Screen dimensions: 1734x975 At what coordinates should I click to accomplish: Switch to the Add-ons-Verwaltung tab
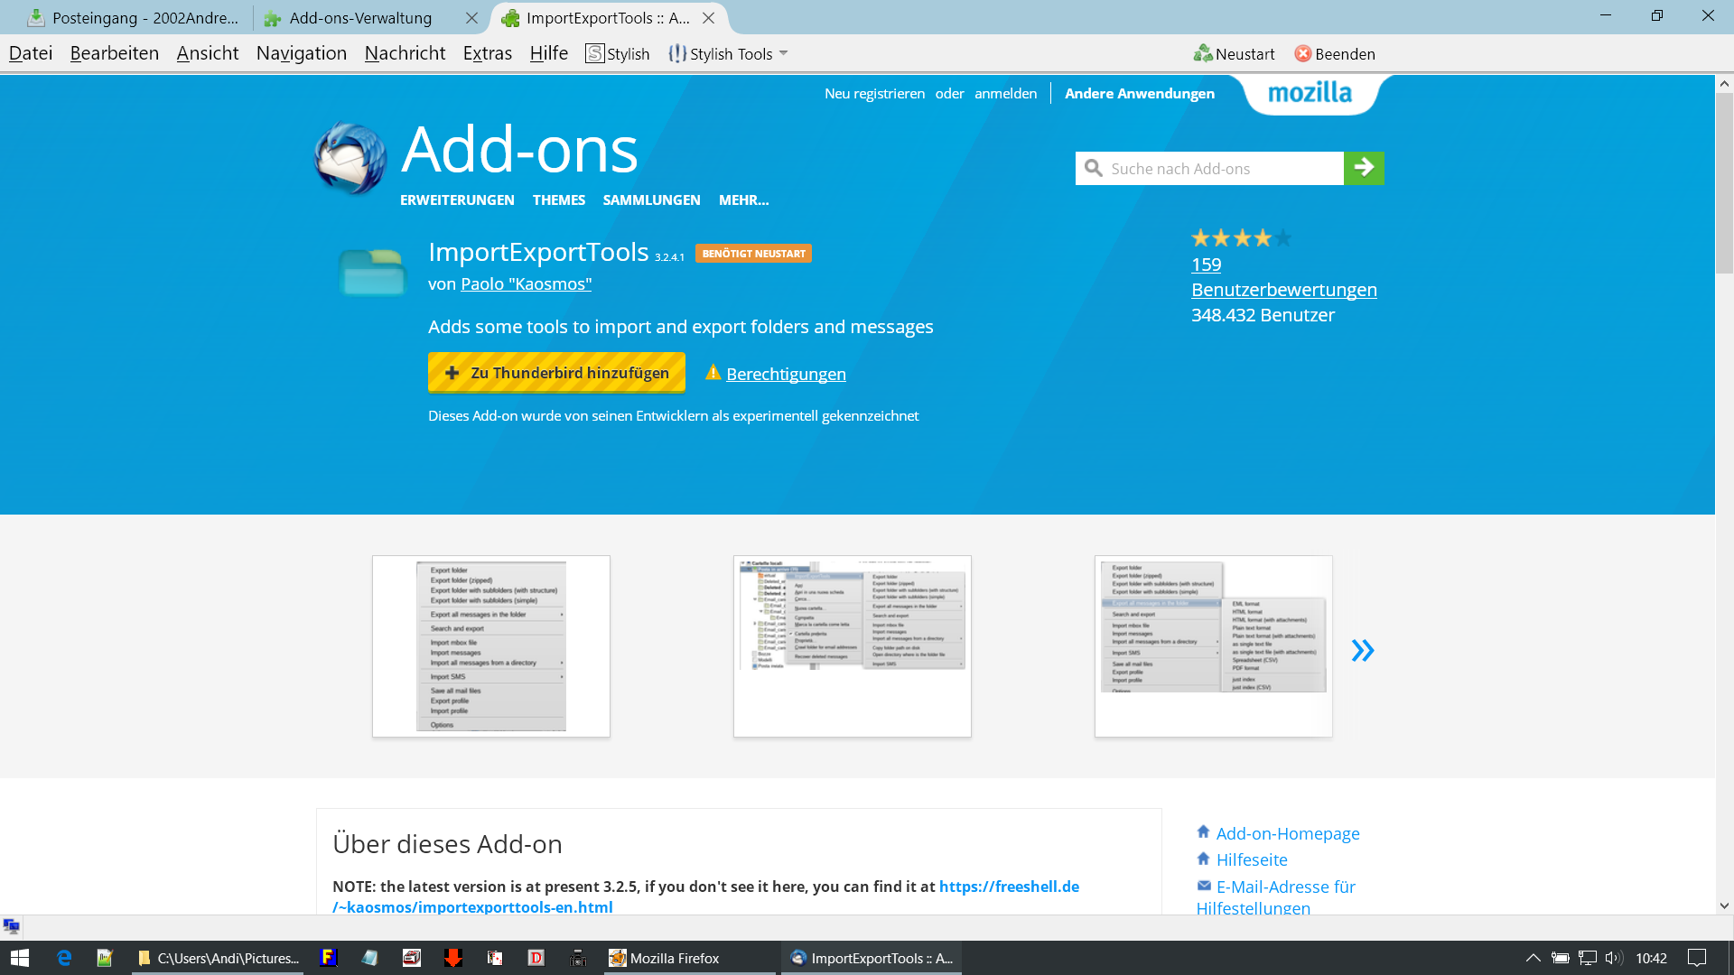click(360, 18)
